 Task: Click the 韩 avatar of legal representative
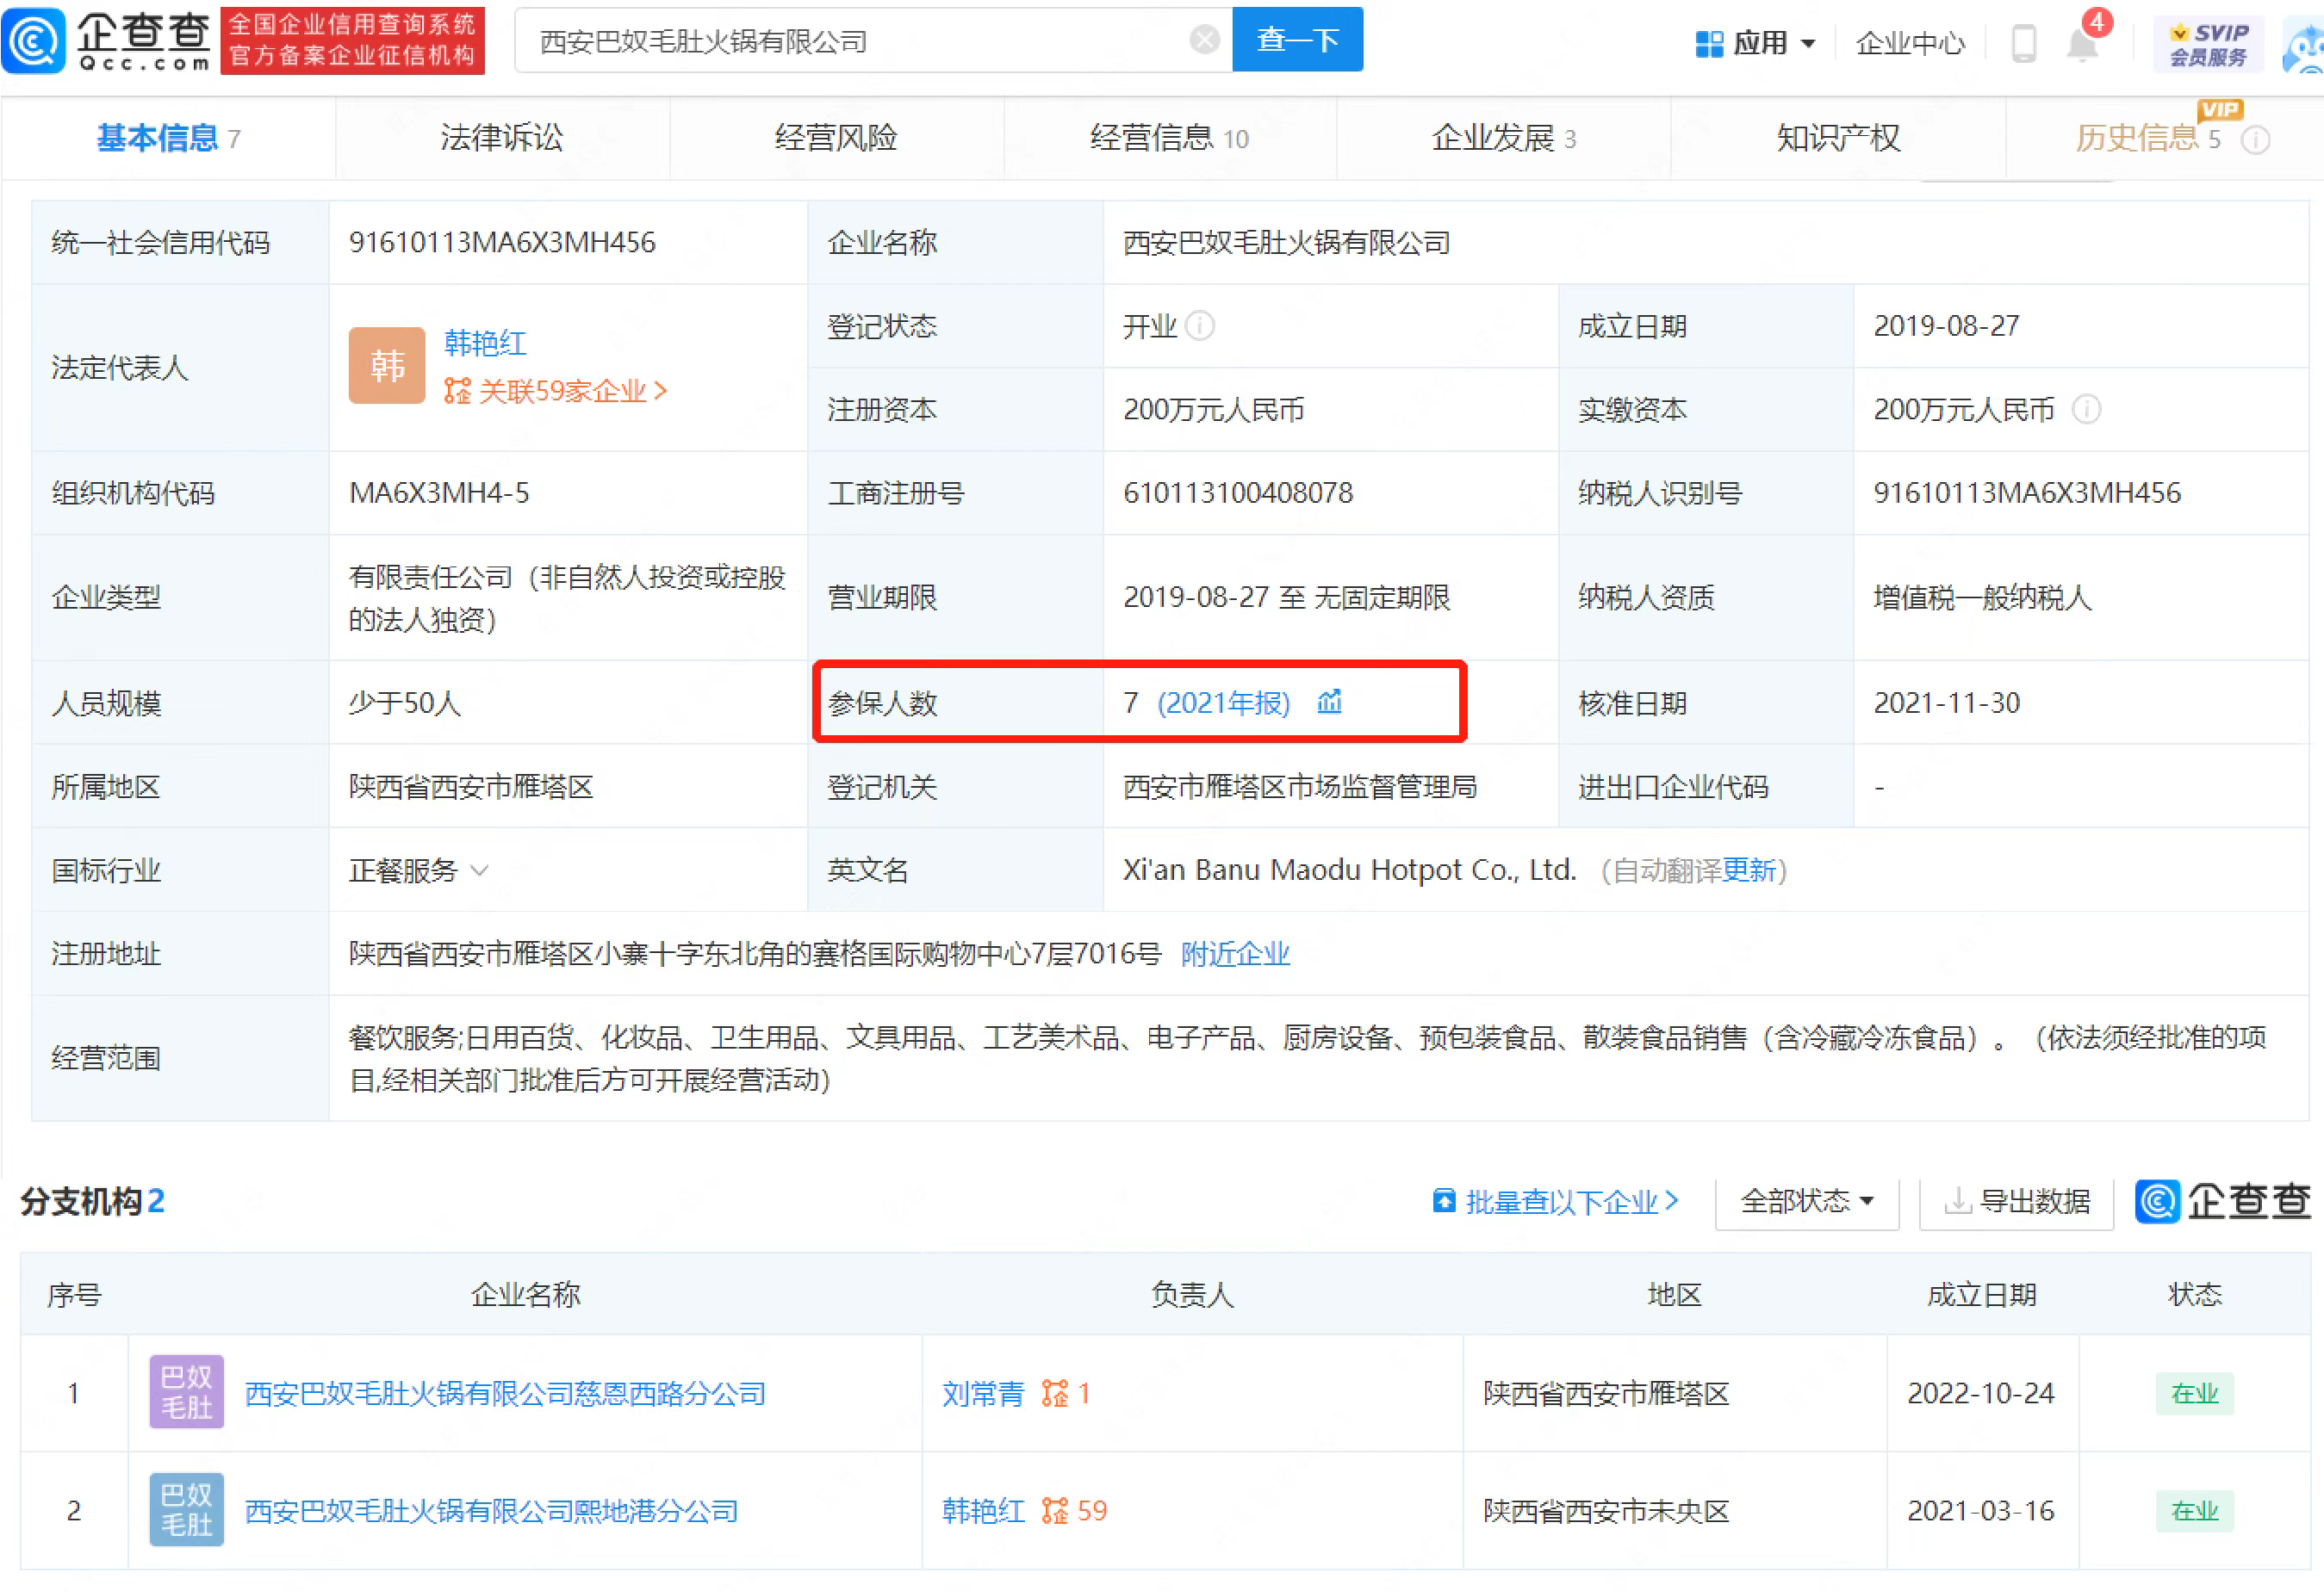pyautogui.click(x=386, y=366)
